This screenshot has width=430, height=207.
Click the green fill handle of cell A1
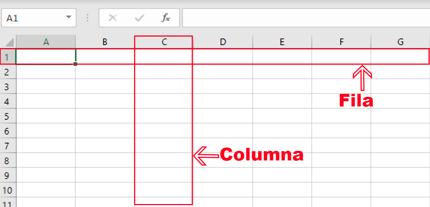click(x=75, y=64)
